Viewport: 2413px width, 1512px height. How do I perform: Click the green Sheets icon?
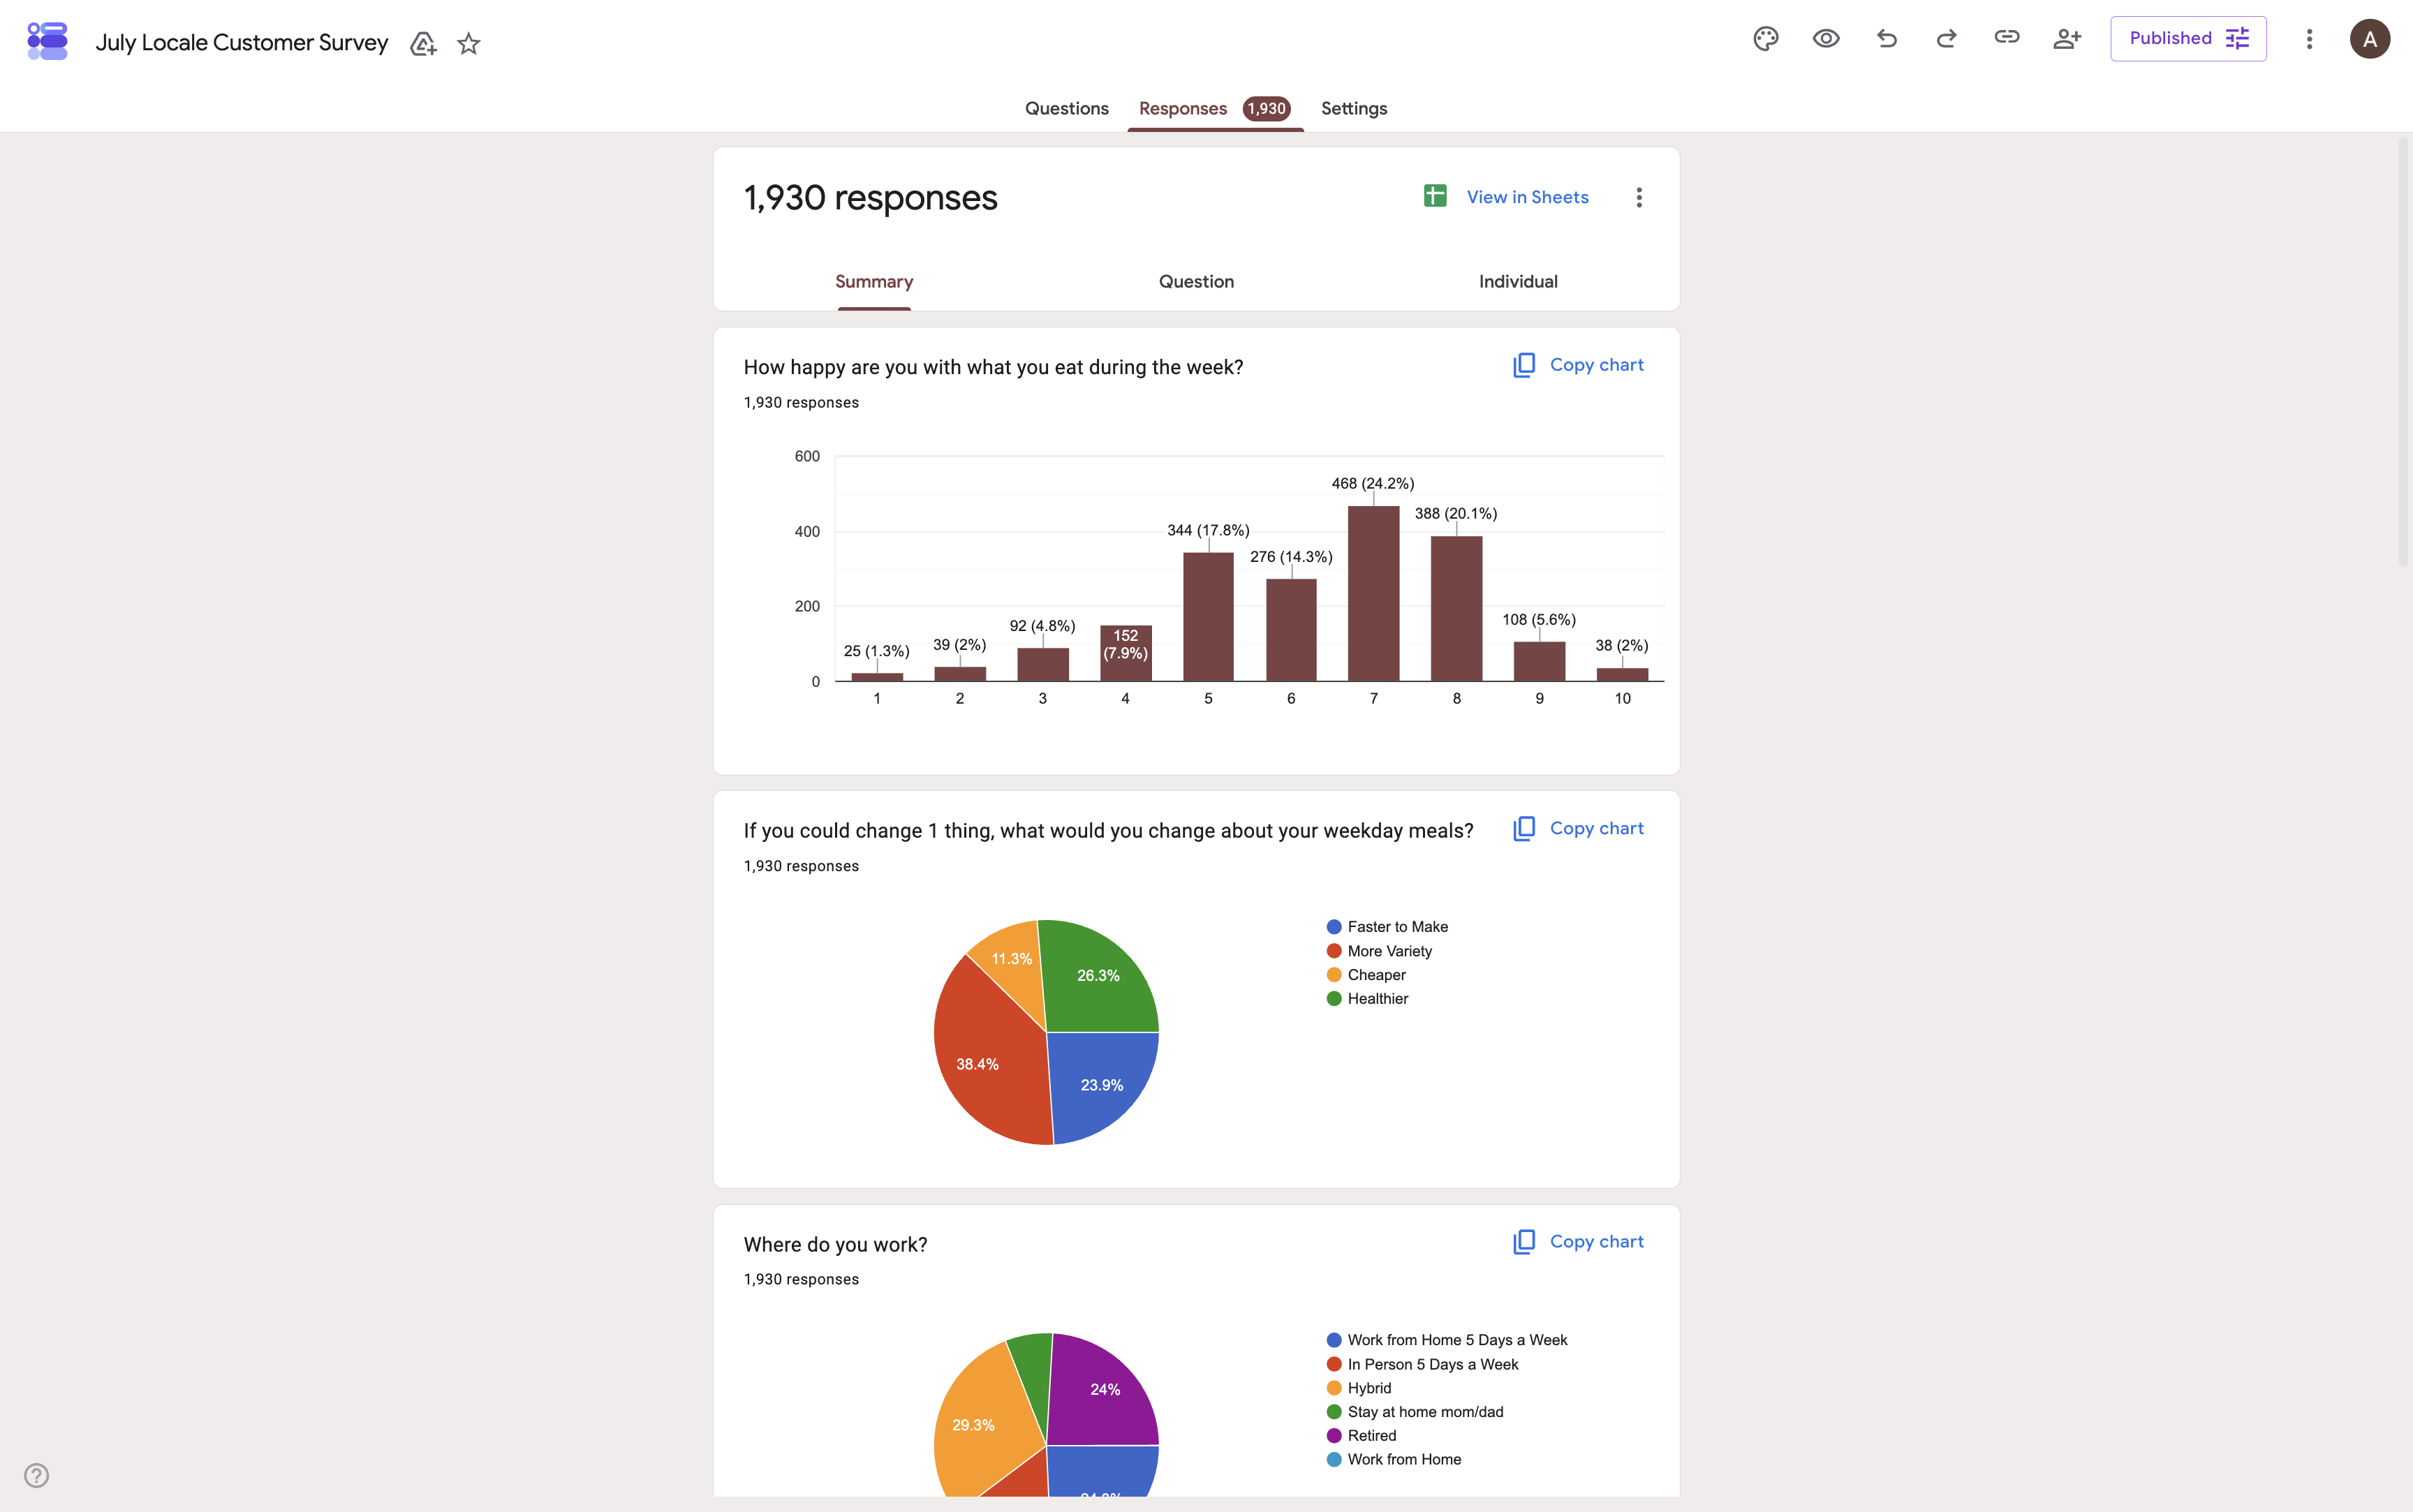pyautogui.click(x=1435, y=196)
